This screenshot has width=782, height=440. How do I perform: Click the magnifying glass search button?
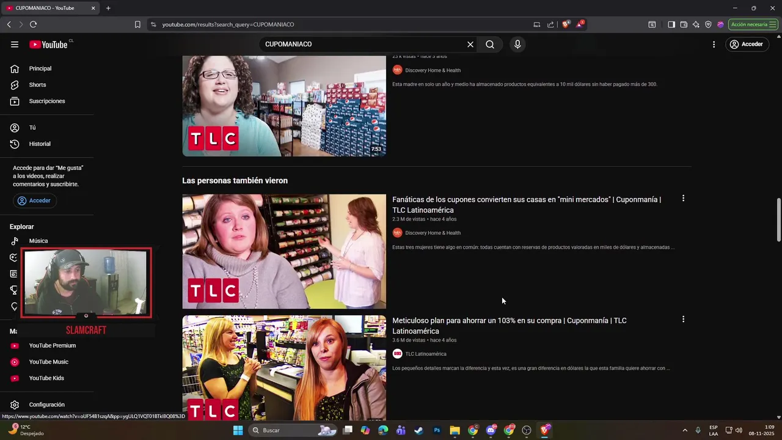point(490,44)
